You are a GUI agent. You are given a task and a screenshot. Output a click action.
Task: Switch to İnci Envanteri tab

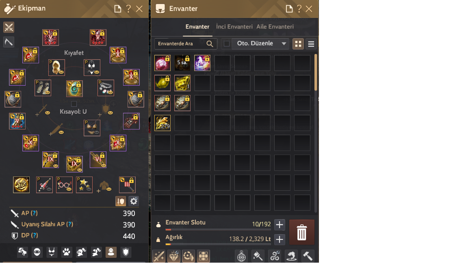[234, 26]
